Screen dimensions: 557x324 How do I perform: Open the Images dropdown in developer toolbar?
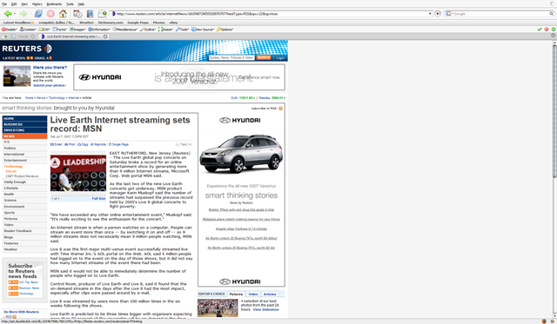pyautogui.click(x=77, y=30)
